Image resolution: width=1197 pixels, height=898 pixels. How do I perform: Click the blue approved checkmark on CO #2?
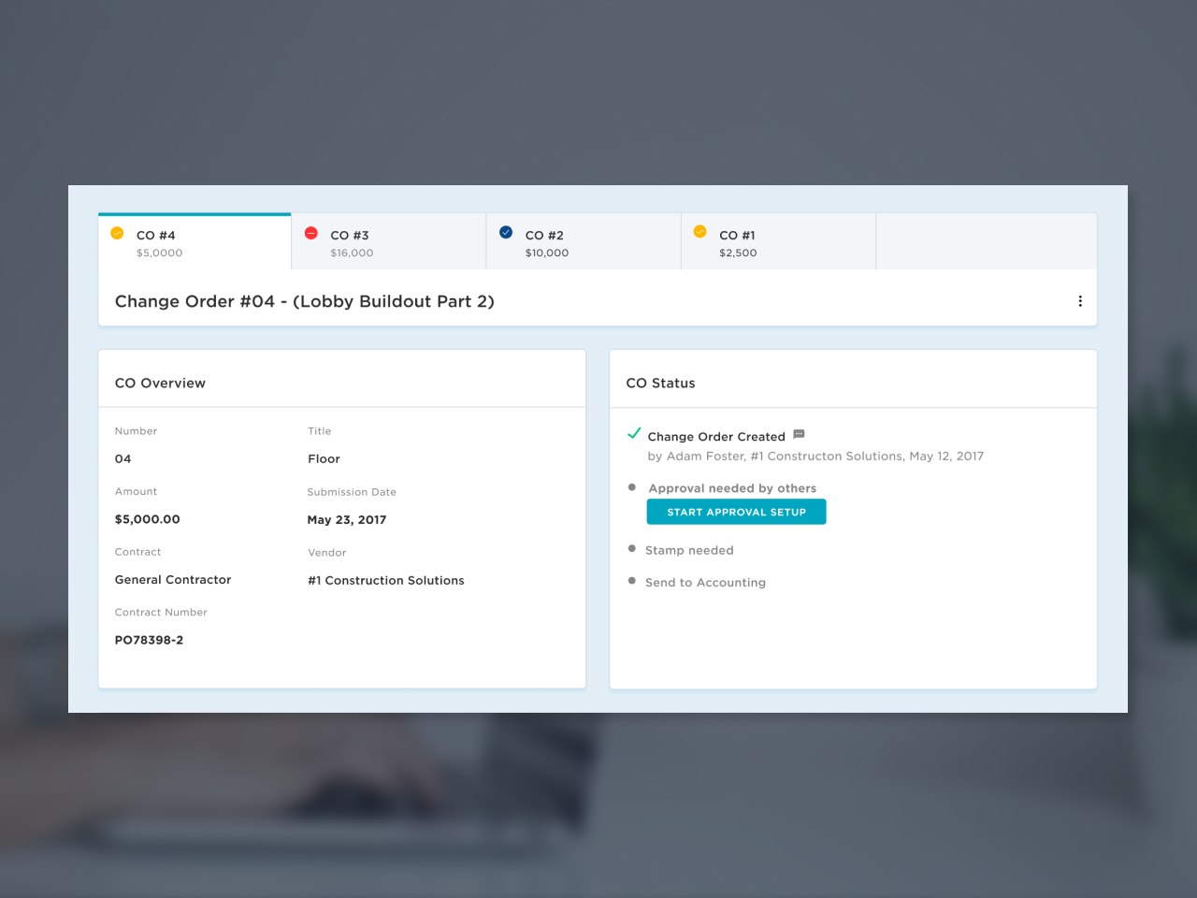tap(506, 232)
